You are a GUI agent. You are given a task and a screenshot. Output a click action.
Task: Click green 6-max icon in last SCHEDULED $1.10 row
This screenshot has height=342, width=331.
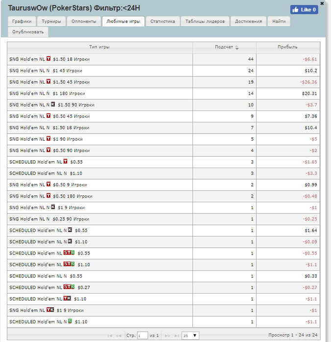tap(70, 321)
